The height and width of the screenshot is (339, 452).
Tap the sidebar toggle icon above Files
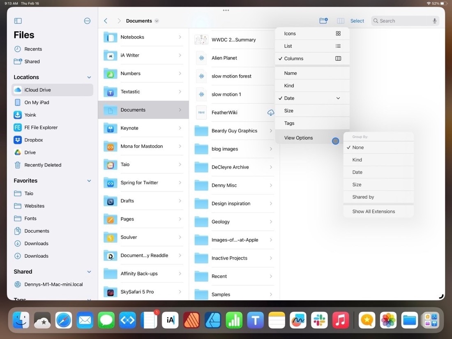click(17, 21)
